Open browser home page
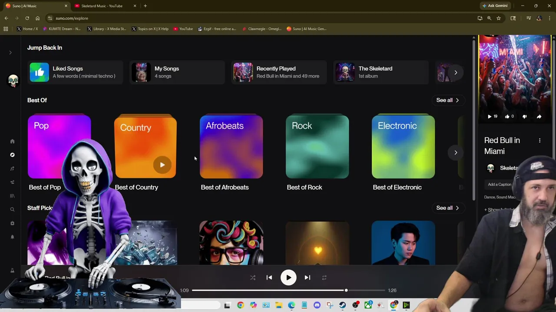Screen dimensions: 556x312 tap(37, 18)
